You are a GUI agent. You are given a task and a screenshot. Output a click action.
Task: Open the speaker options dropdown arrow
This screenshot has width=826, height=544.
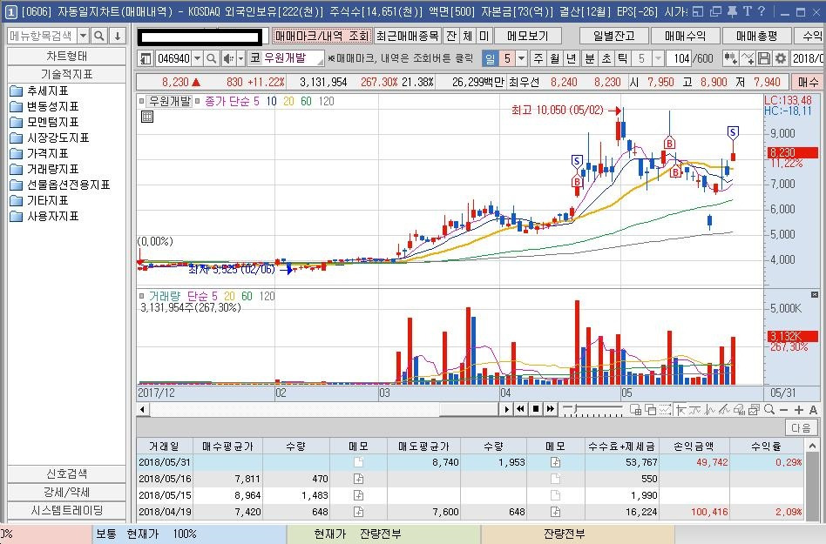(x=240, y=58)
